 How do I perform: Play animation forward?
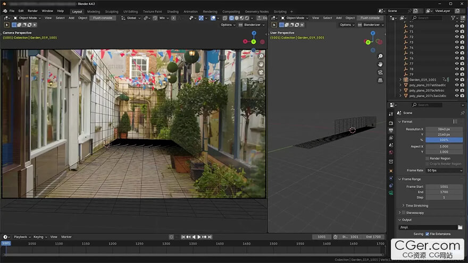199,237
